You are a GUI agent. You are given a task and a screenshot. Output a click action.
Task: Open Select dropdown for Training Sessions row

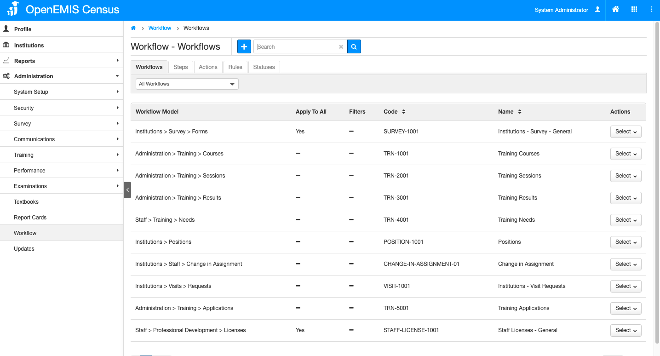(626, 176)
